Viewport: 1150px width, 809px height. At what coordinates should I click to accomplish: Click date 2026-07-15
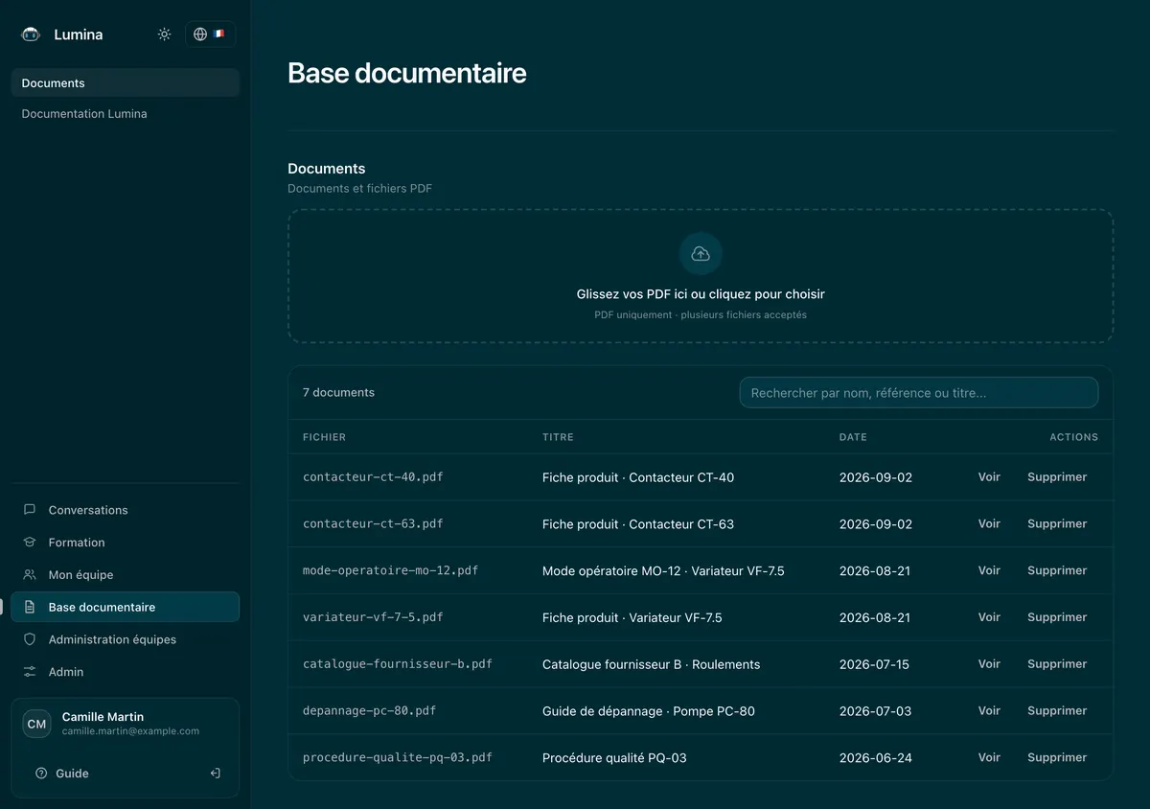click(x=874, y=664)
